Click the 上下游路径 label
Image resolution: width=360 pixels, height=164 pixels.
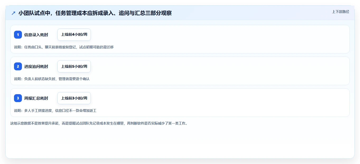(x=340, y=12)
